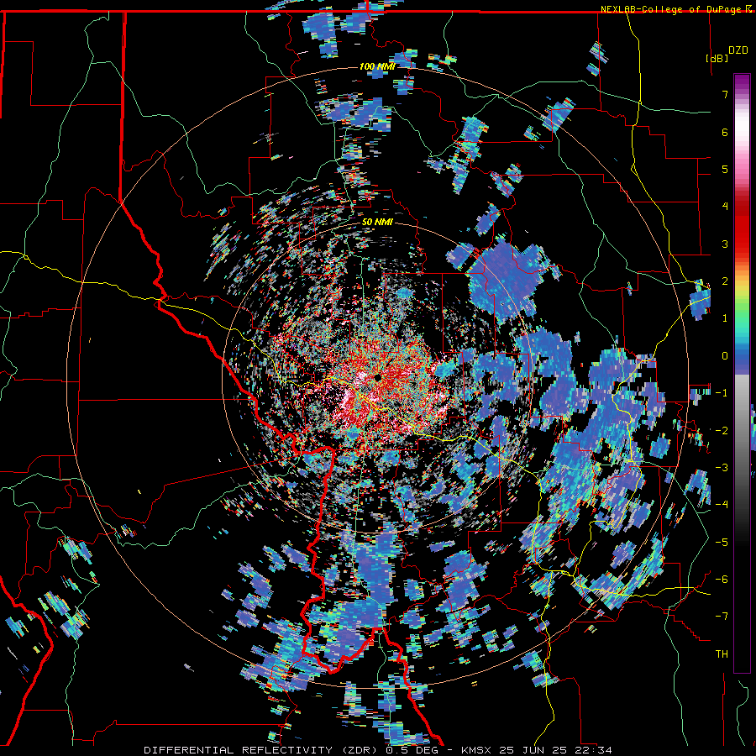Screen dimensions: 756x756
Task: Click the -6 value on the scale
Action: point(722,579)
